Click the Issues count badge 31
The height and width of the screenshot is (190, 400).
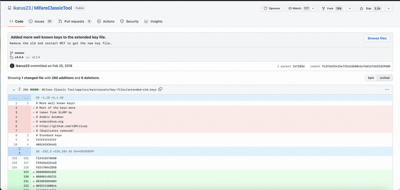[x=50, y=21]
